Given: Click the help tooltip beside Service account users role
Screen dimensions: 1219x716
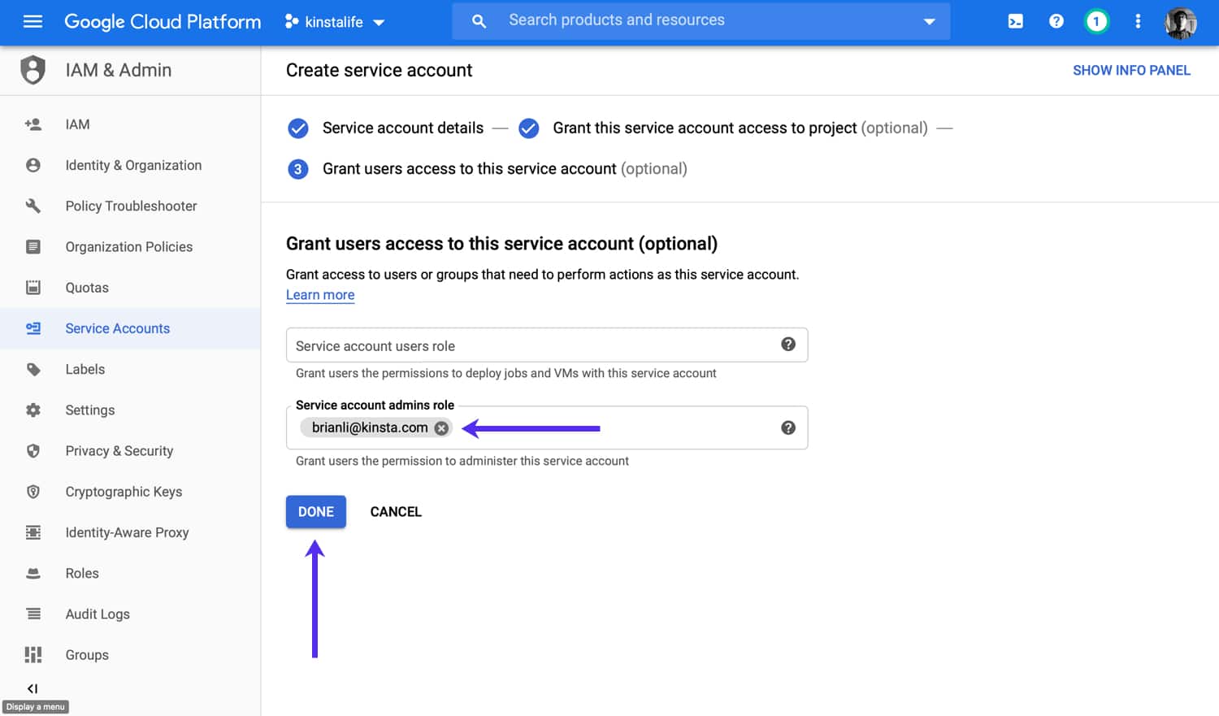Looking at the screenshot, I should 787,344.
